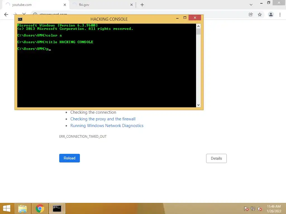Screen dimensions: 286x214
Task: Open Chrome profile avatar
Action: pyautogui.click(x=271, y=14)
